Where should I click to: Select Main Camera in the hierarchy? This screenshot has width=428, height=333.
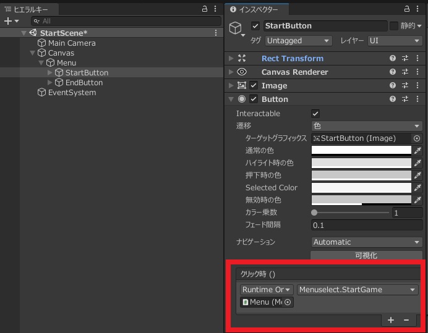click(72, 43)
